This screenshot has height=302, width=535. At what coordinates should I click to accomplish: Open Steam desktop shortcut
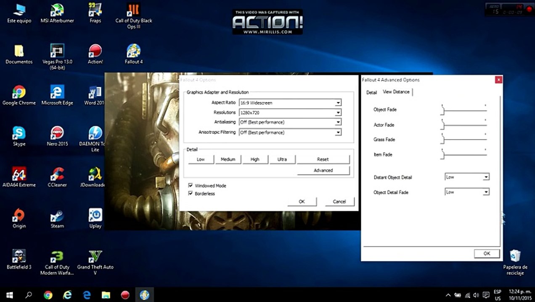click(x=57, y=219)
